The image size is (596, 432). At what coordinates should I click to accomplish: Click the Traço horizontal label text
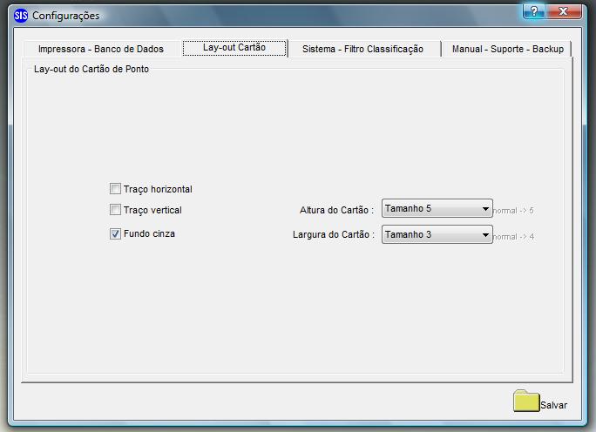click(158, 189)
